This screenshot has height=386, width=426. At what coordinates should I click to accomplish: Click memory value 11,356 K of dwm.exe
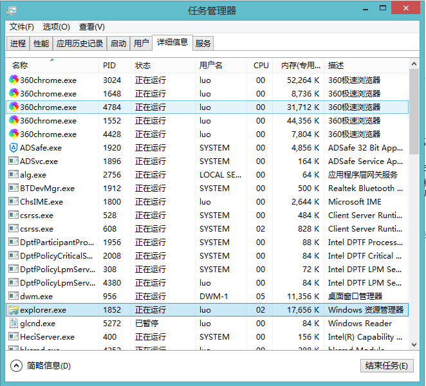click(x=303, y=296)
